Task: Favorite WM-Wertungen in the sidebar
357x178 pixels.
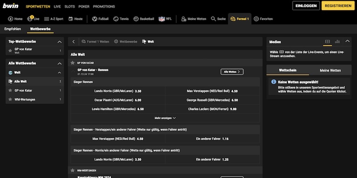Action: (x=10, y=99)
